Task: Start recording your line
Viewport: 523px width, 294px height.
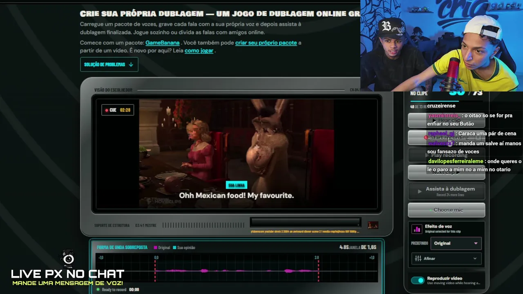Action: coord(446,138)
